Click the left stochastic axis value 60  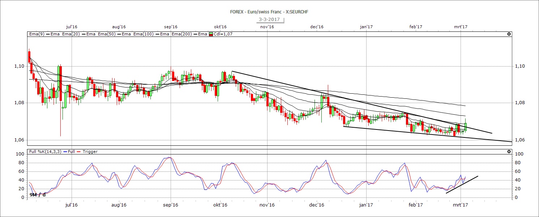21,171
